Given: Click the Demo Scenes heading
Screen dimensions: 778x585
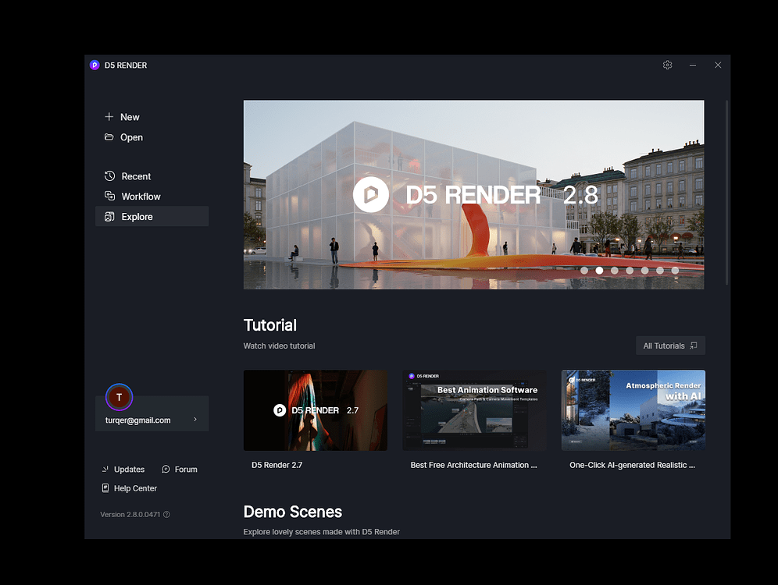Looking at the screenshot, I should (x=293, y=512).
